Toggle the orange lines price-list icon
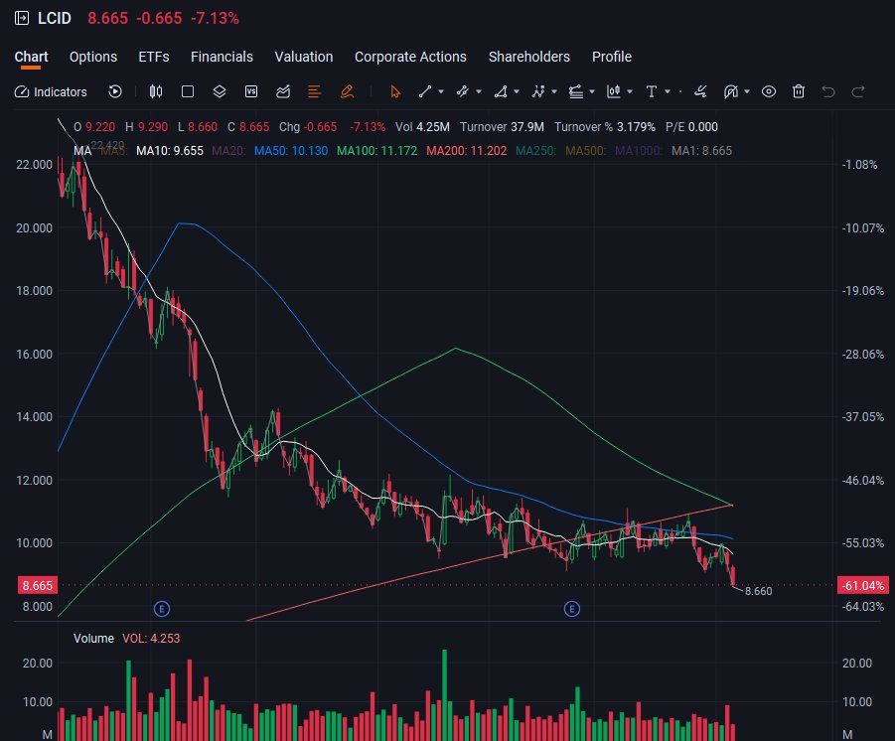895x741 pixels. tap(315, 91)
